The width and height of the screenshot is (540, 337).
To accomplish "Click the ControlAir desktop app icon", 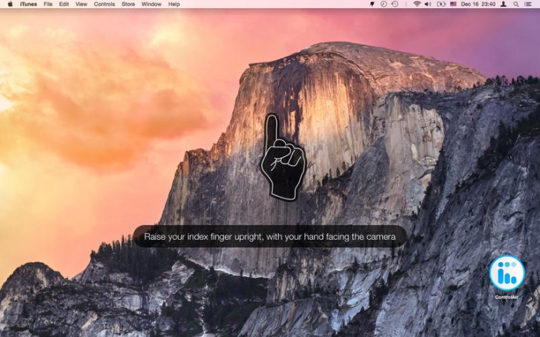I will 507,273.
